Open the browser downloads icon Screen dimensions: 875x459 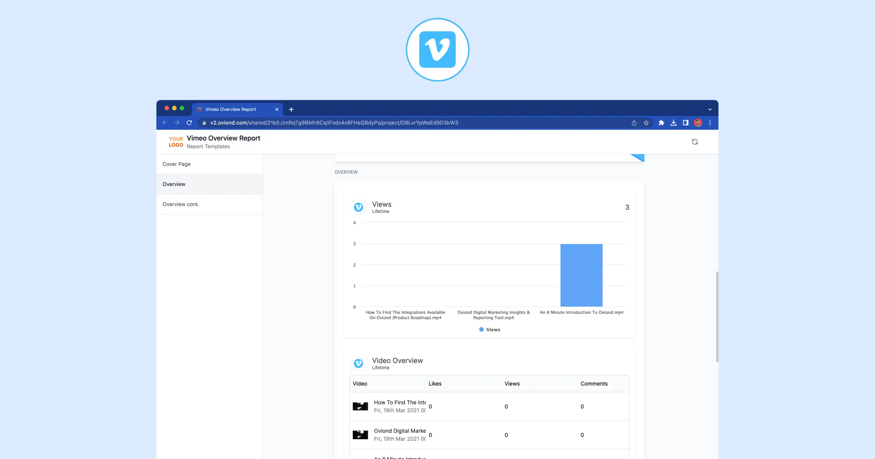tap(673, 123)
